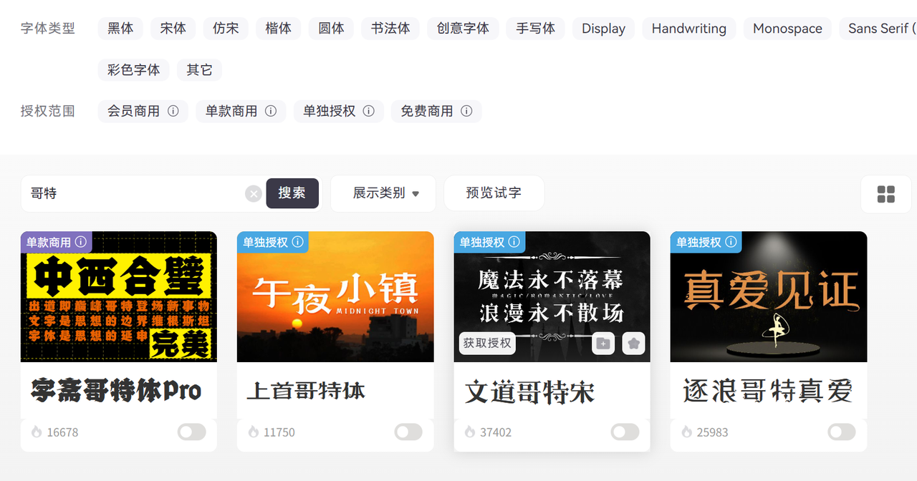Switch layout using the grid view icon
The image size is (917, 481).
tap(885, 194)
